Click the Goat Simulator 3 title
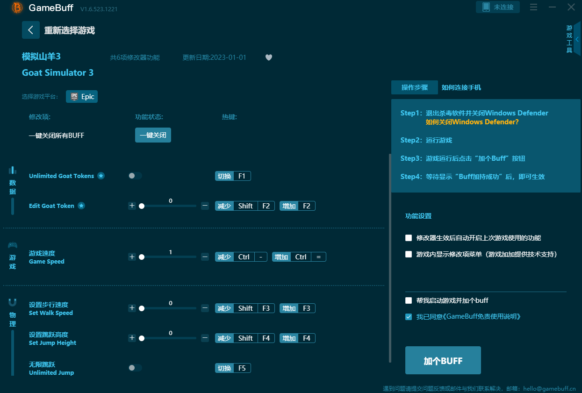582x393 pixels. 57,73
